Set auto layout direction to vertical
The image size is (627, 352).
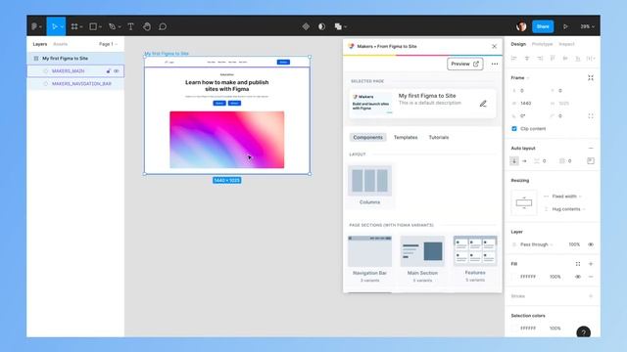[x=514, y=160]
